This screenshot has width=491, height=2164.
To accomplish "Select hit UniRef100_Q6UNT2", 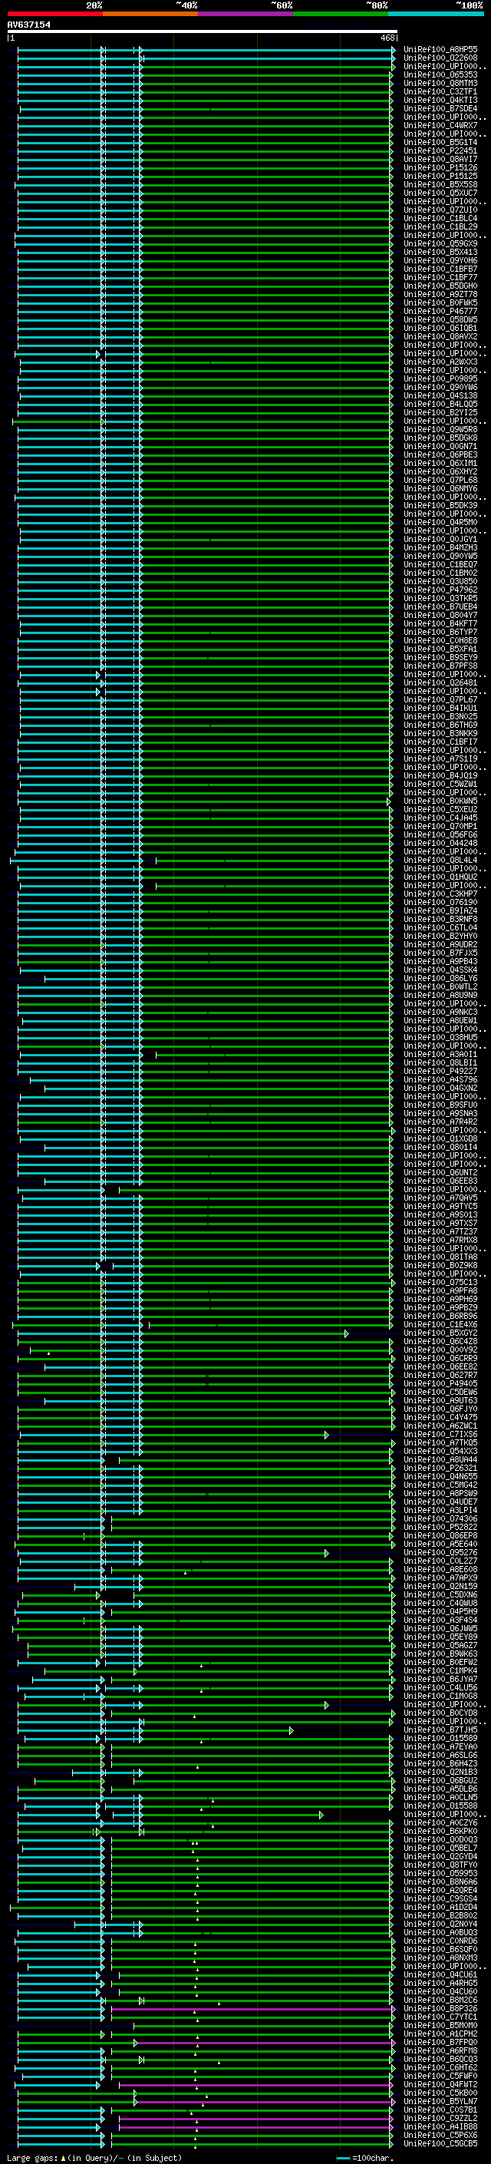I will tap(440, 1172).
